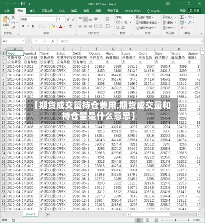Toggle Underline formatting
The height and width of the screenshot is (223, 205).
coord(33,26)
